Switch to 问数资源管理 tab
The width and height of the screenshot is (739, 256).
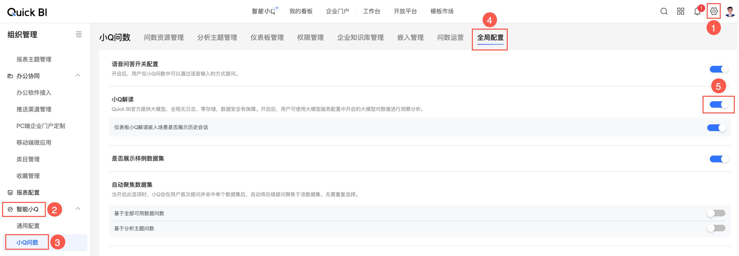click(x=164, y=37)
